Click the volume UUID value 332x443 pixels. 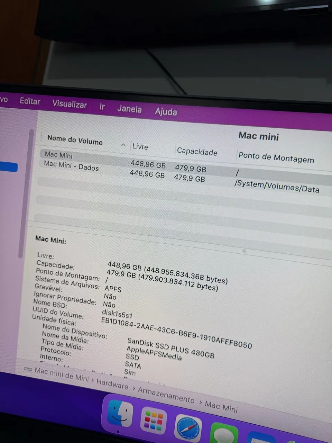[177, 333]
